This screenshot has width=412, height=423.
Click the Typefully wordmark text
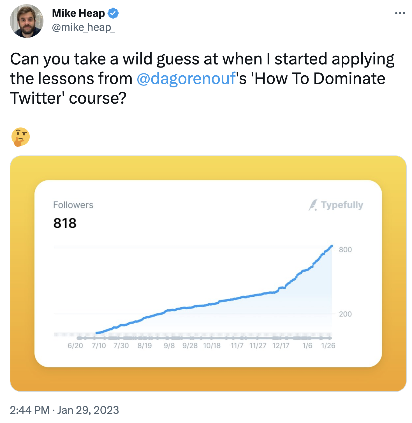tap(342, 205)
